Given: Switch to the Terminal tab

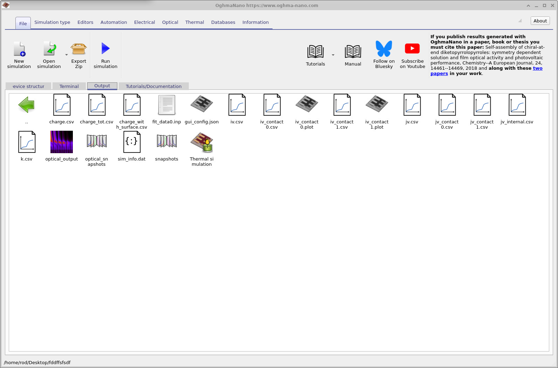Looking at the screenshot, I should pos(69,86).
